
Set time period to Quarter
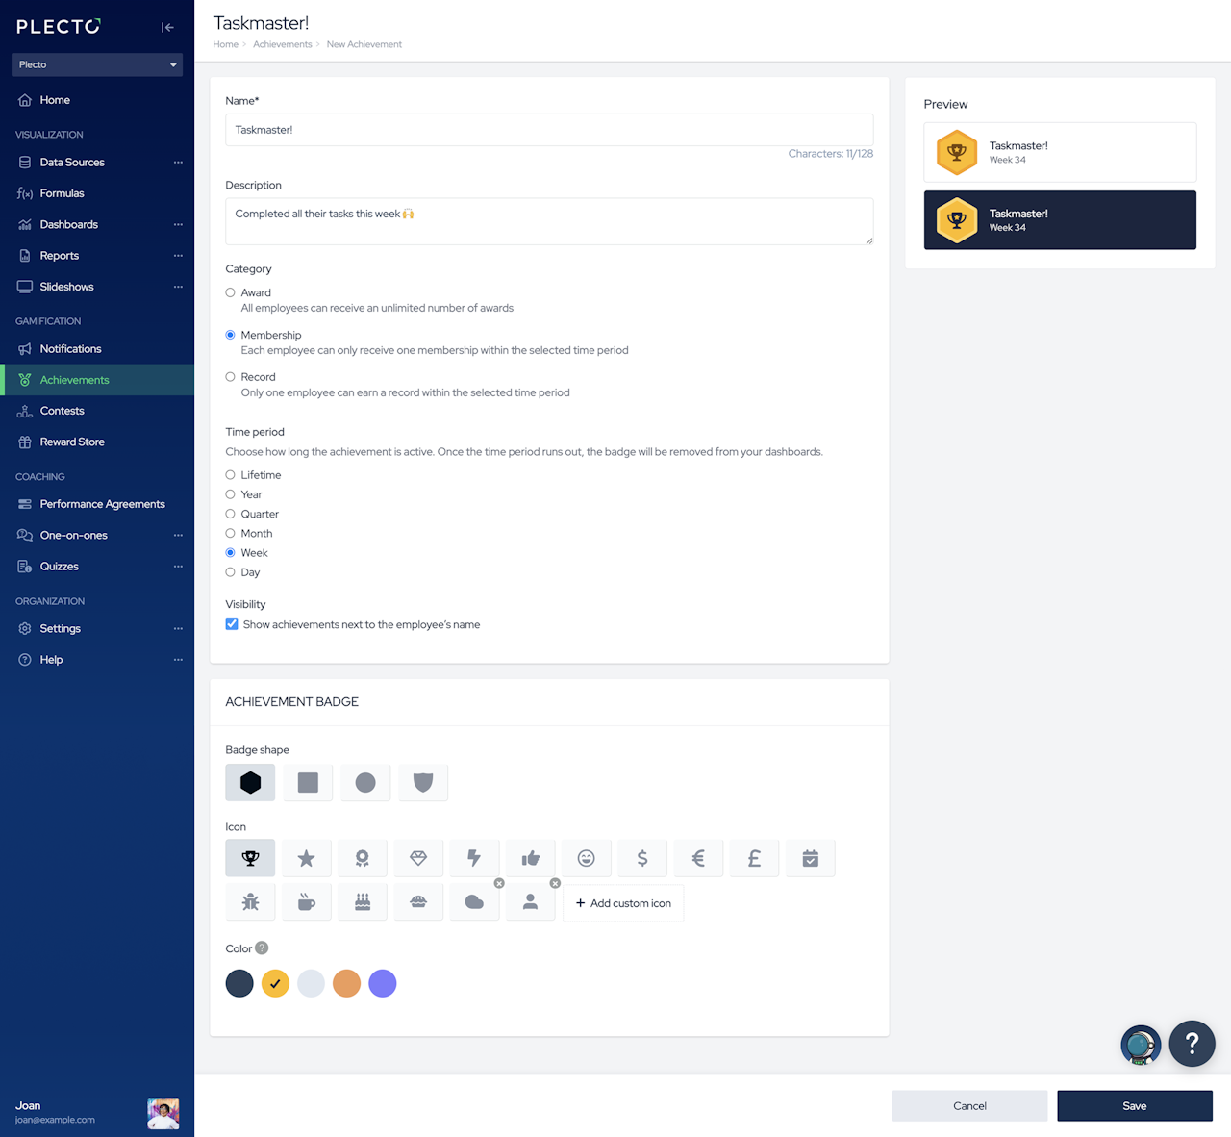[230, 514]
